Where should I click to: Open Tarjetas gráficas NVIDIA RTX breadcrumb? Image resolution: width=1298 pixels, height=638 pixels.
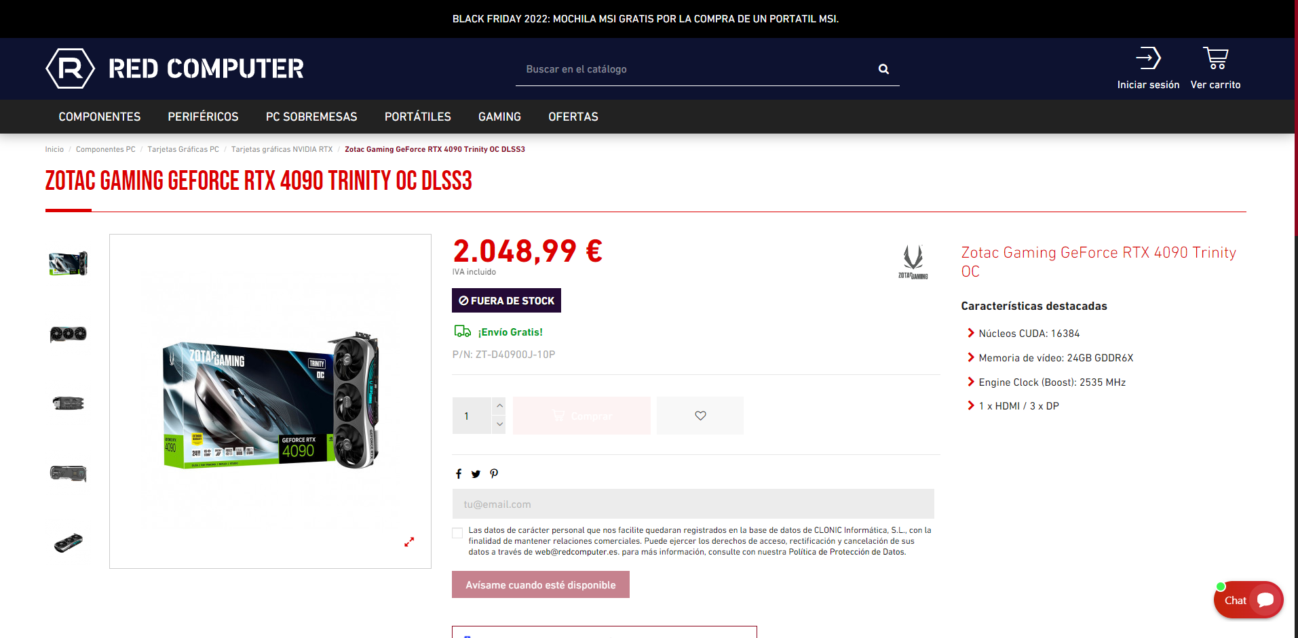282,149
